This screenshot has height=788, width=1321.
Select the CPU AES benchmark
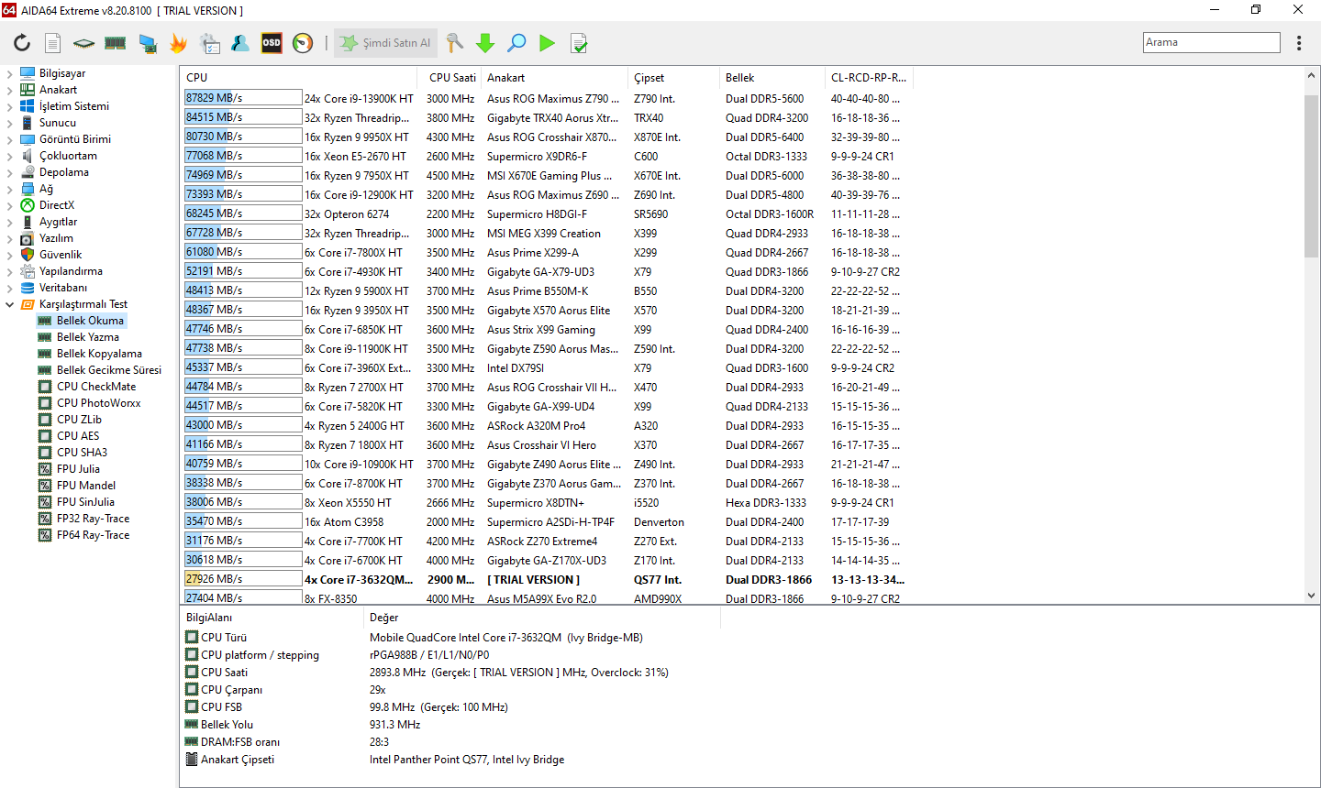(78, 436)
